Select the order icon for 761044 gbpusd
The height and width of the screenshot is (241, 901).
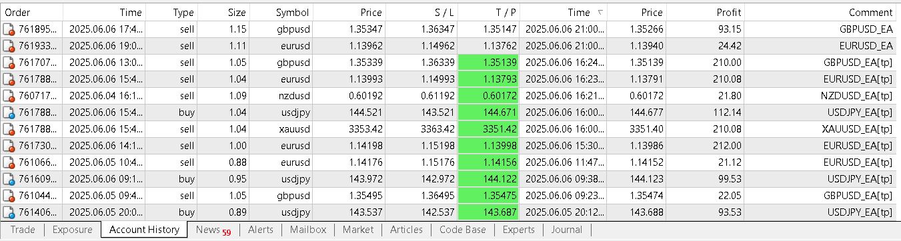tap(9, 196)
